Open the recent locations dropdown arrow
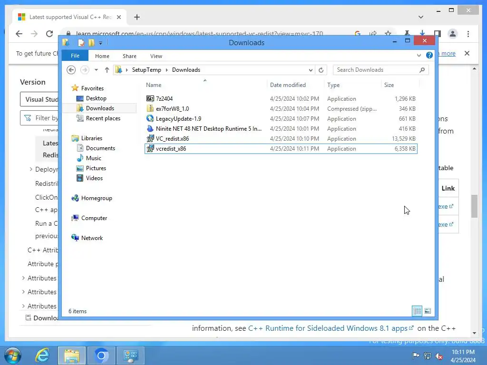This screenshot has height=365, width=487. pyautogui.click(x=96, y=70)
